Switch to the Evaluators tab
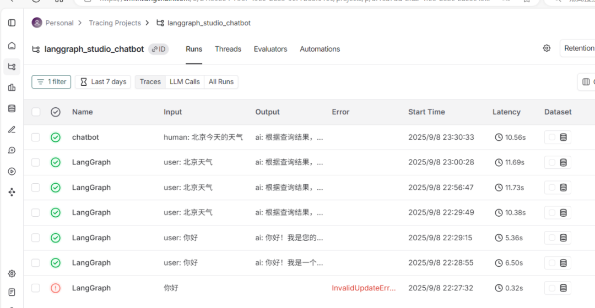 tap(271, 50)
